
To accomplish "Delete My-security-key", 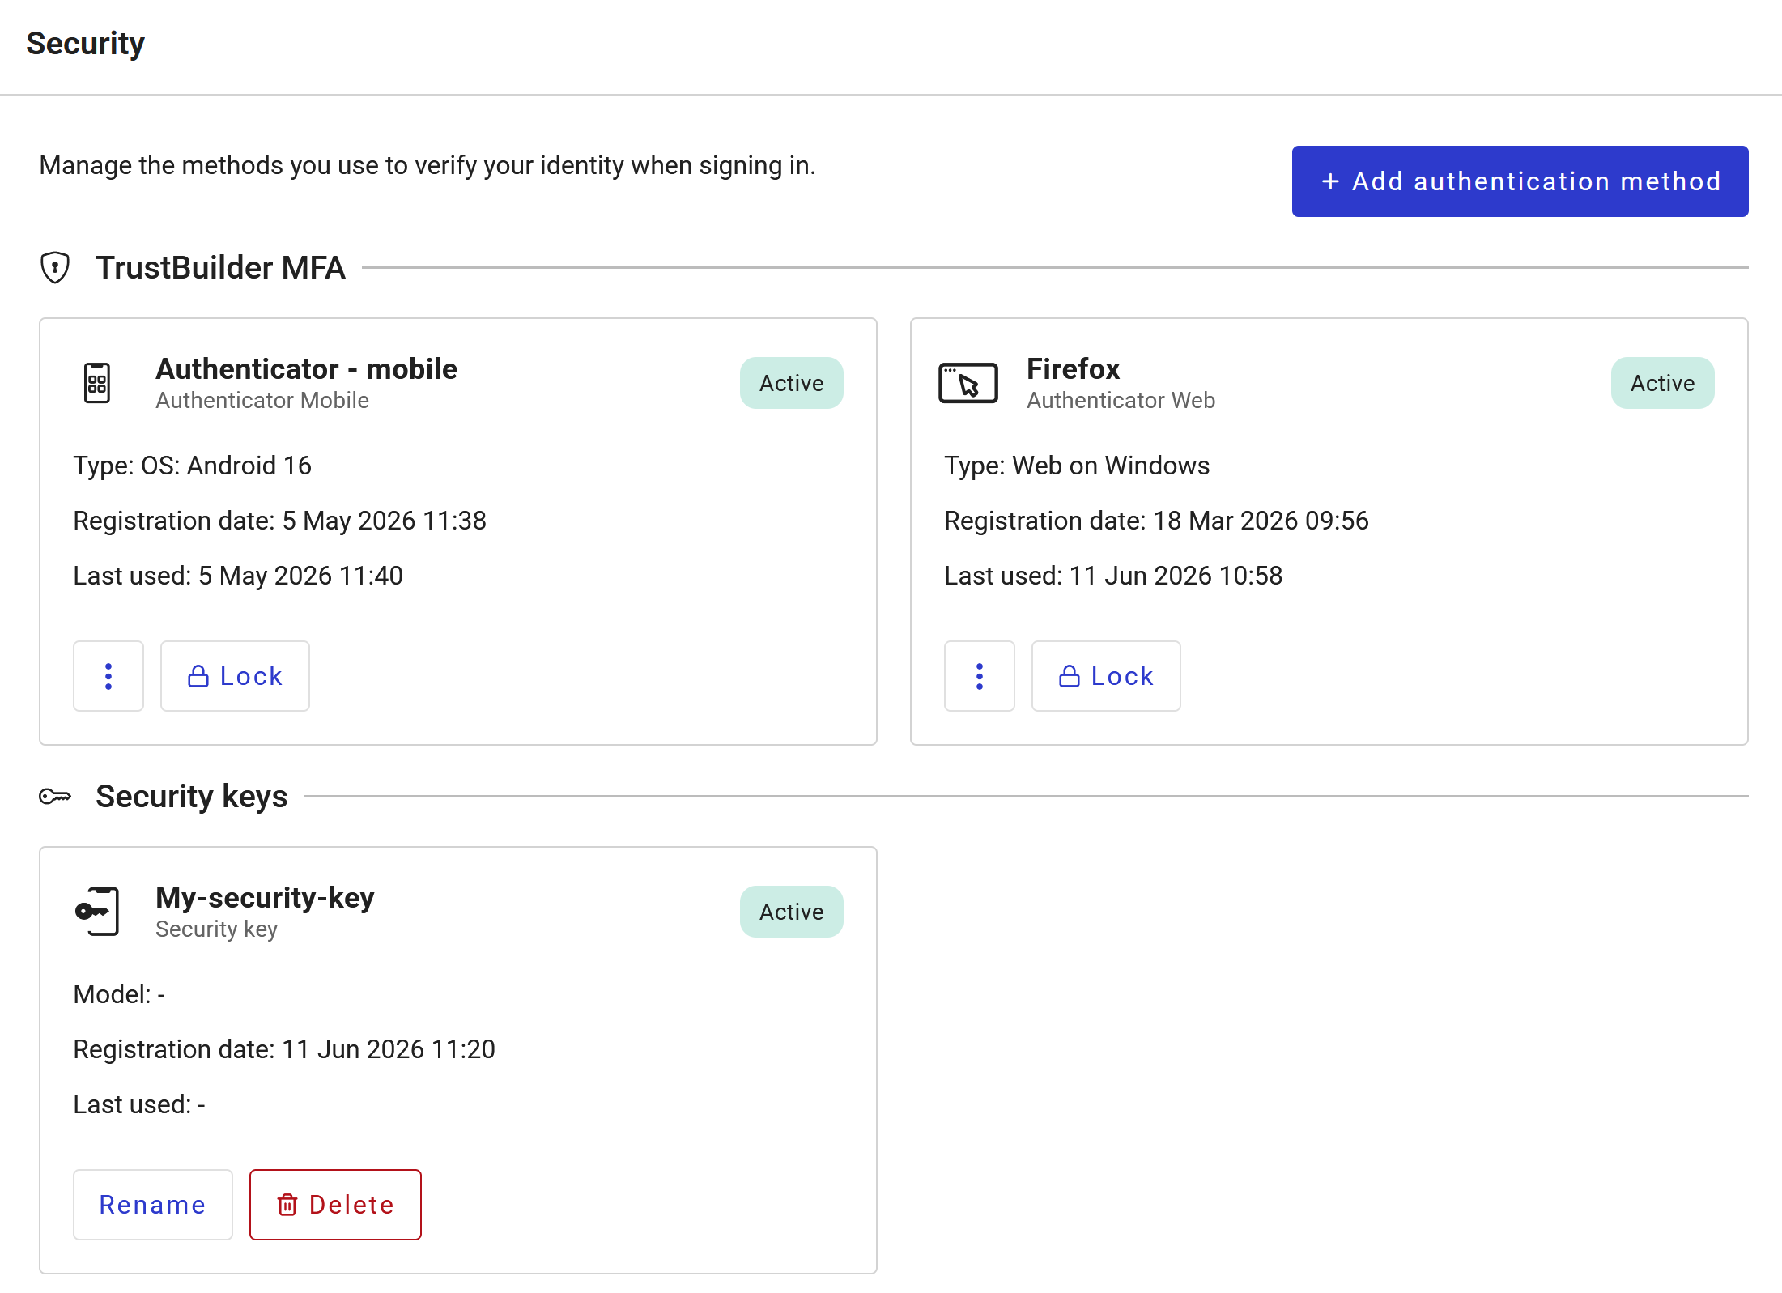I will (335, 1205).
